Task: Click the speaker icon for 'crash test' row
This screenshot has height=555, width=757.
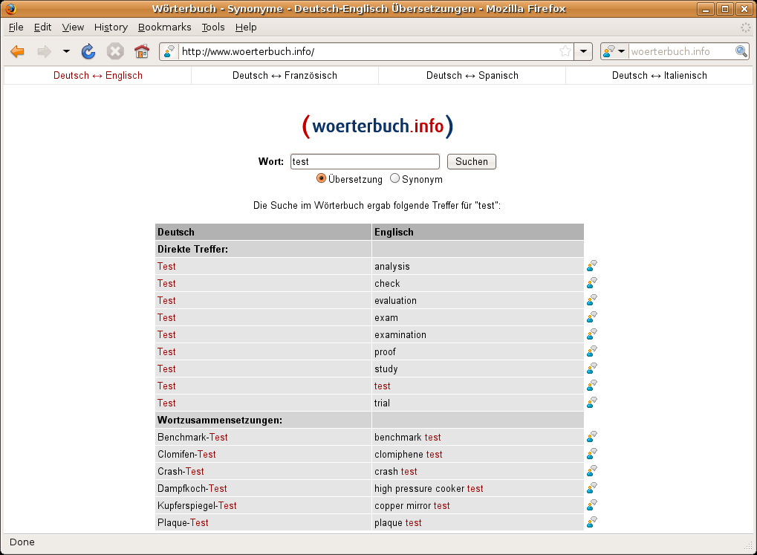Action: tap(592, 471)
